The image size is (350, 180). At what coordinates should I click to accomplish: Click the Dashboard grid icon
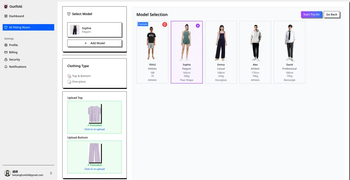click(x=6, y=16)
